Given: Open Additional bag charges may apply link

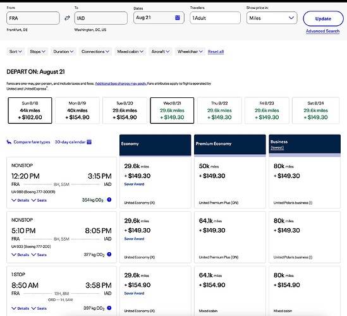Looking at the screenshot, I should pyautogui.click(x=121, y=83).
